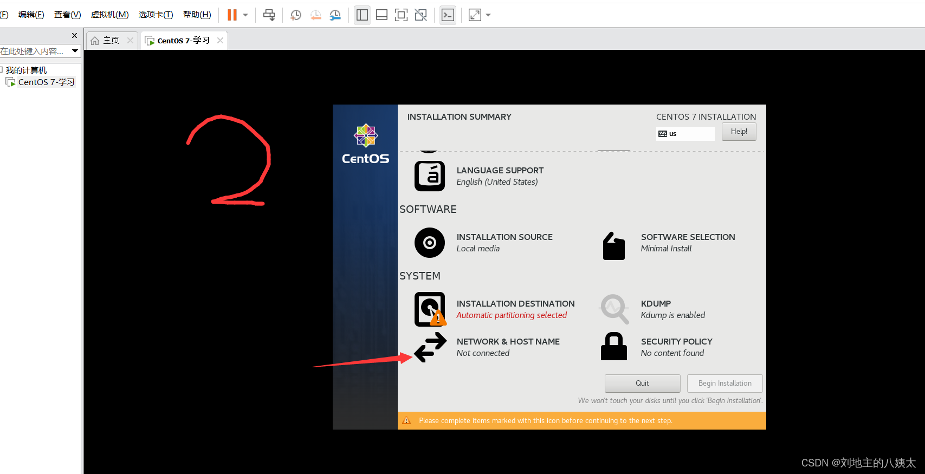Viewport: 925px width, 474px height.
Task: Click the 'Minimal Install' text
Action: point(666,249)
